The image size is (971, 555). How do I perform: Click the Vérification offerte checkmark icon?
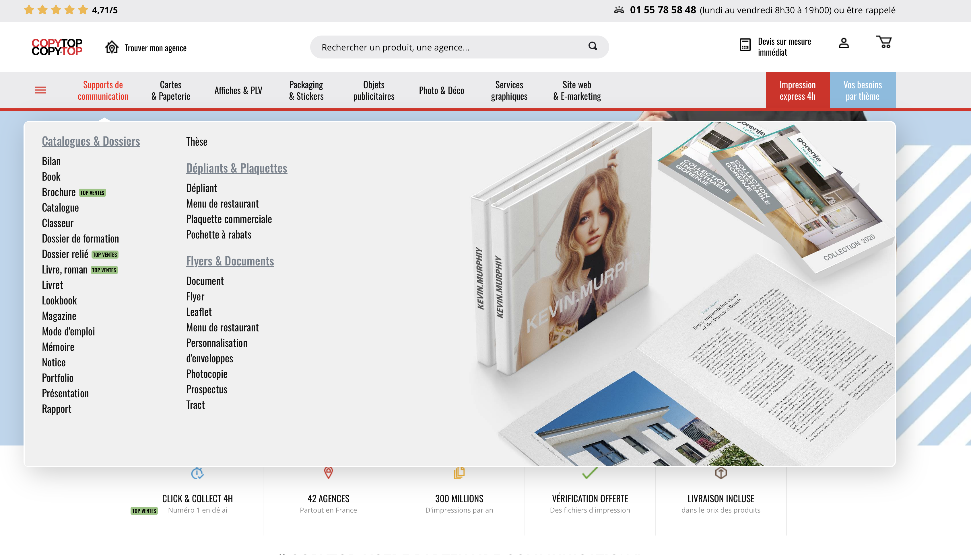590,473
